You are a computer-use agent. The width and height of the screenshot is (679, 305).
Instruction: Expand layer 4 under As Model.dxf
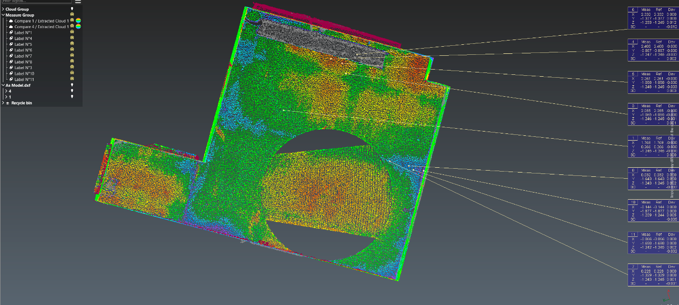(6, 91)
